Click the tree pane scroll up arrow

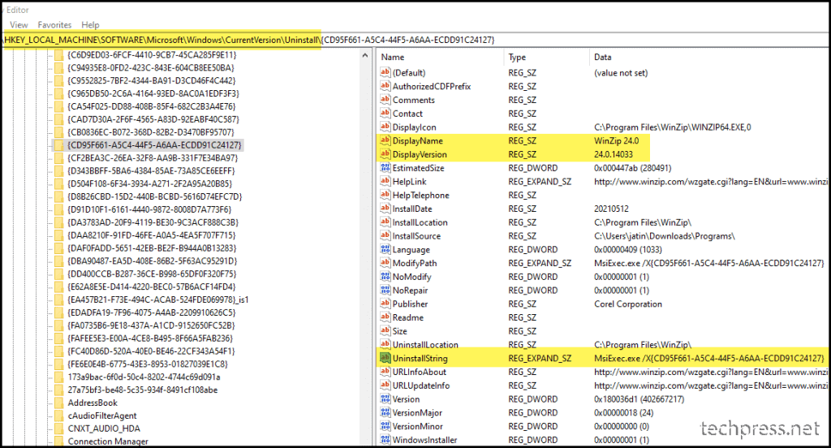pyautogui.click(x=364, y=55)
